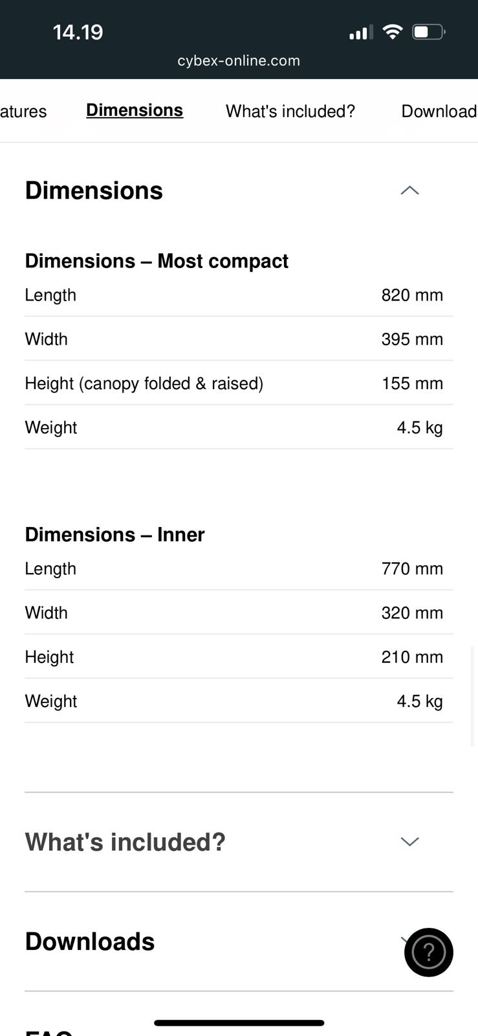Screen dimensions: 478x1036
Task: Click the What's included? section heading
Action: 125,842
